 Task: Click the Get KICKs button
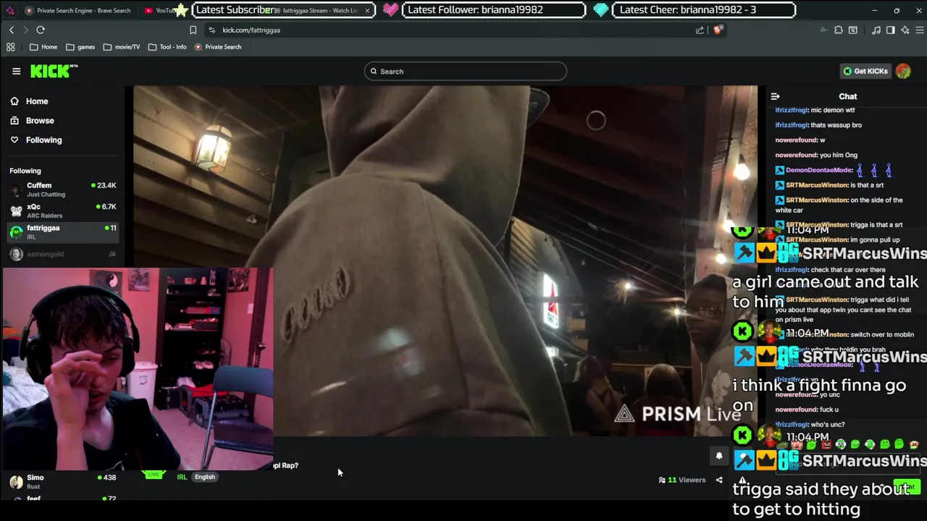coord(865,71)
